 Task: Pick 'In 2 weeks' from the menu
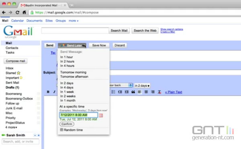tap(68, 96)
